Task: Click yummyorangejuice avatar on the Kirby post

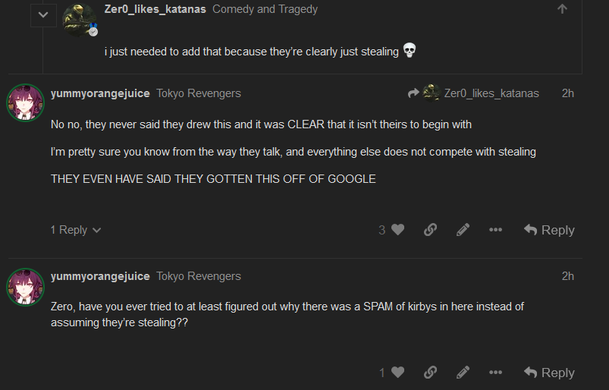Action: [25, 287]
